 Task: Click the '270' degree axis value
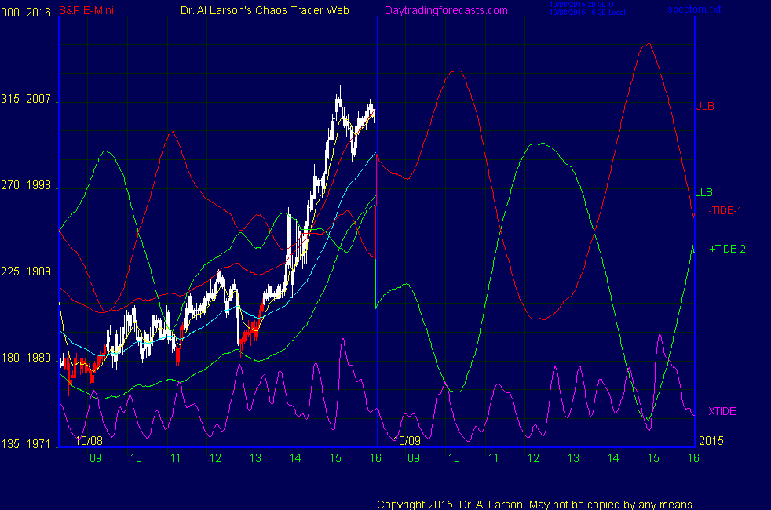[x=10, y=185]
